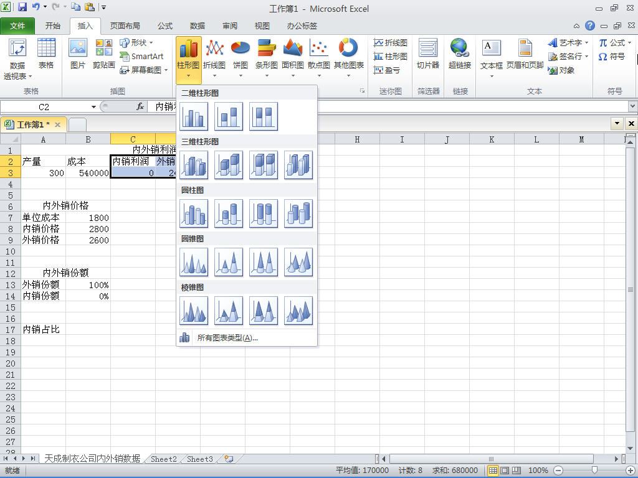
Task: Choose the clustered cone chart
Action: pos(194,262)
